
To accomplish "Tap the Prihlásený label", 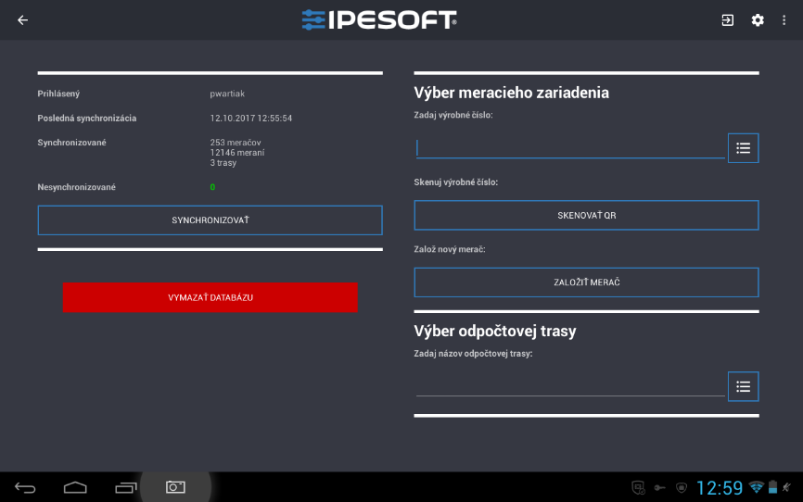I will pyautogui.click(x=58, y=94).
